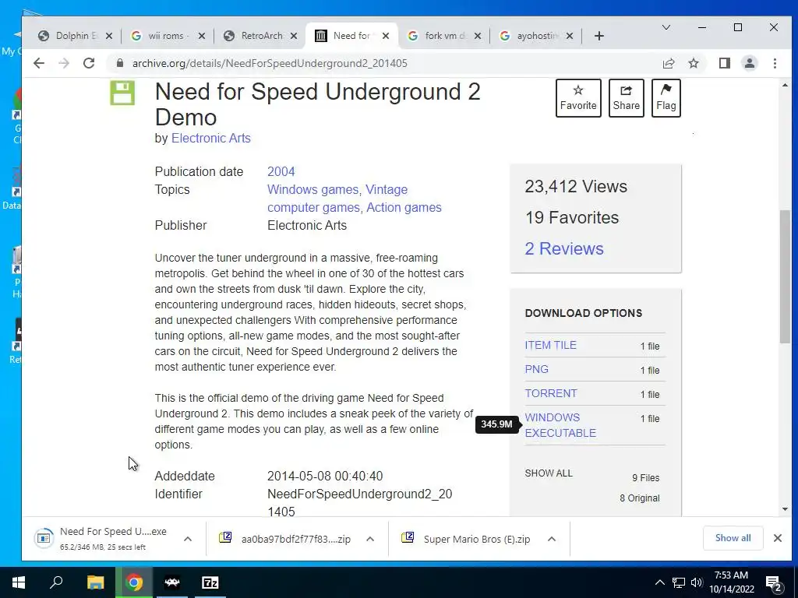The height and width of the screenshot is (598, 798).
Task: Open a new tab with the plus icon
Action: pos(599,36)
